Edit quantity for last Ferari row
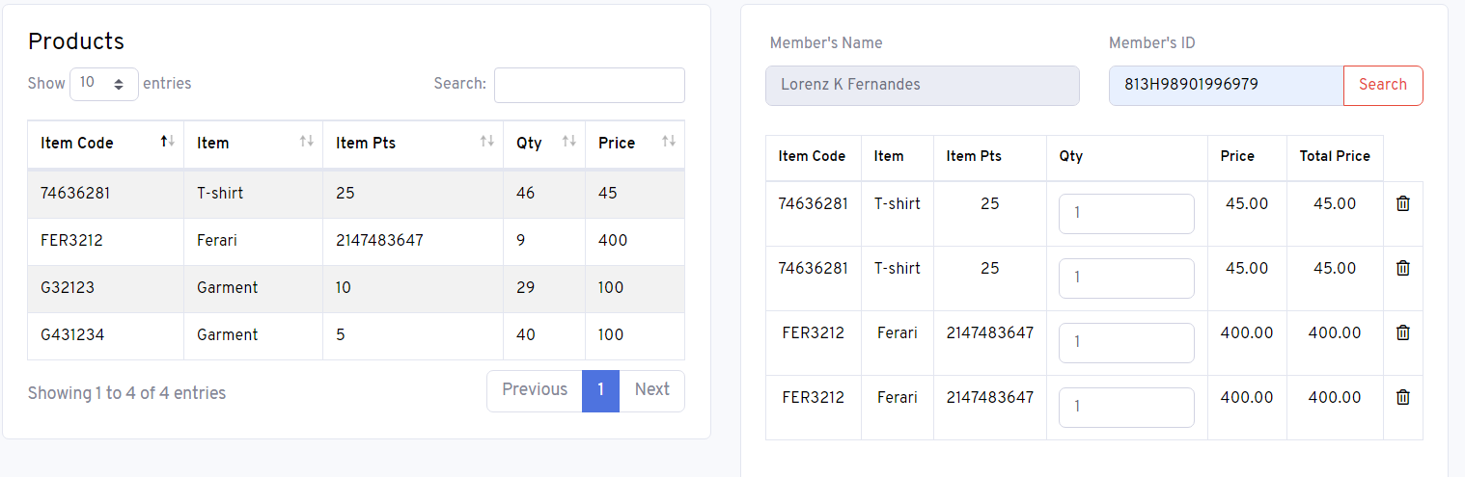This screenshot has width=1465, height=477. (x=1126, y=408)
